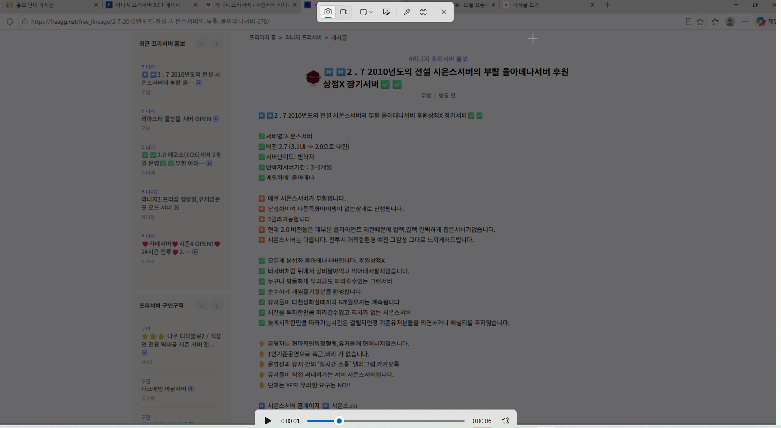781x428 pixels.
Task: Show previous 최근 프리서버 홍보 items
Action: pos(202,44)
